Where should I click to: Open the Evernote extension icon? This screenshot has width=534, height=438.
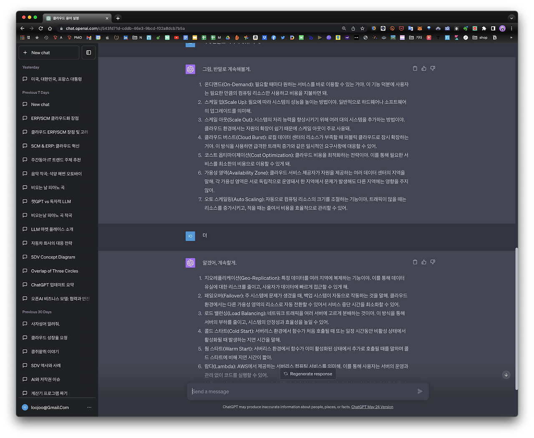pyautogui.click(x=466, y=28)
